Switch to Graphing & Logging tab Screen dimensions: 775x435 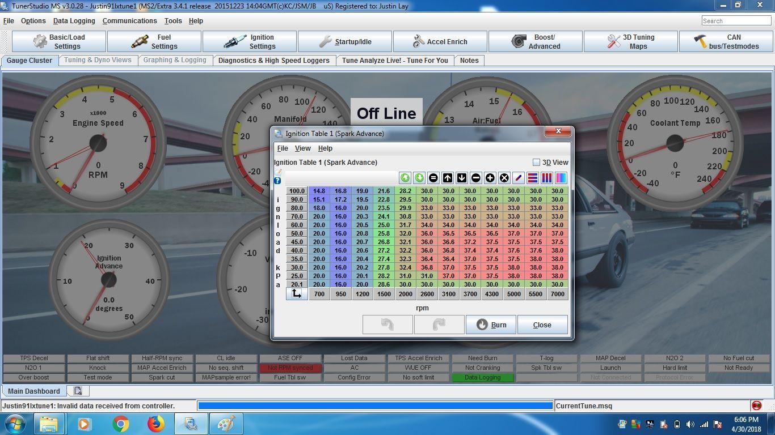[x=175, y=60]
